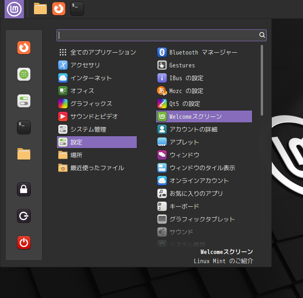Screen dimensions: 303x298
Task: Launch Bluetooth マネージャー
Action: [204, 52]
